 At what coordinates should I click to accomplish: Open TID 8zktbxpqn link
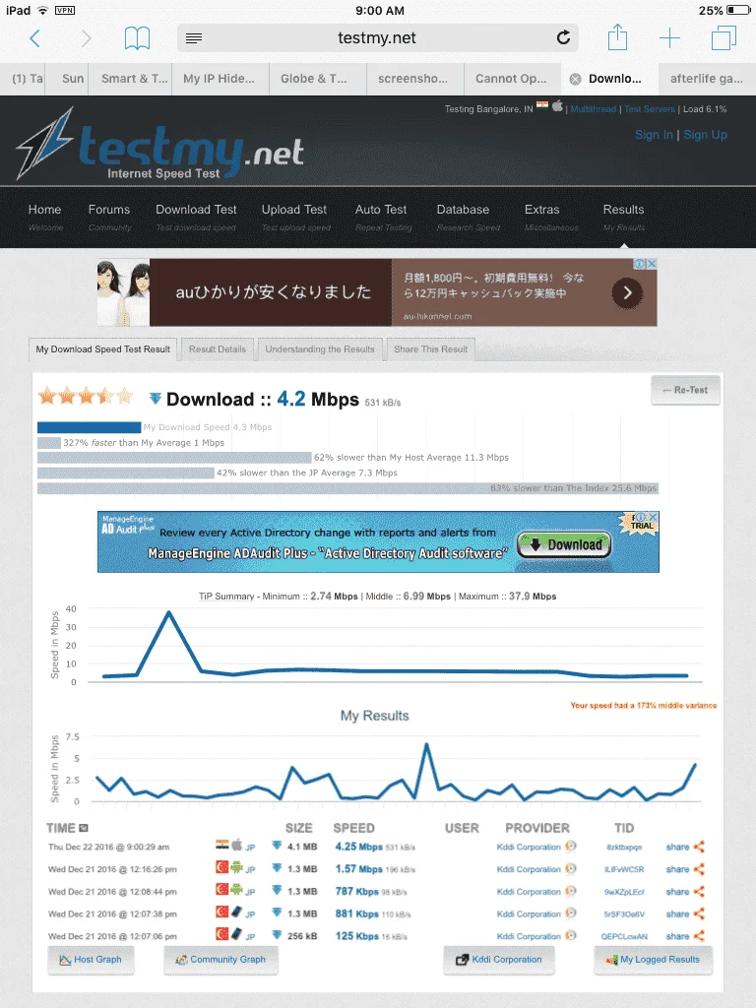pyautogui.click(x=623, y=848)
